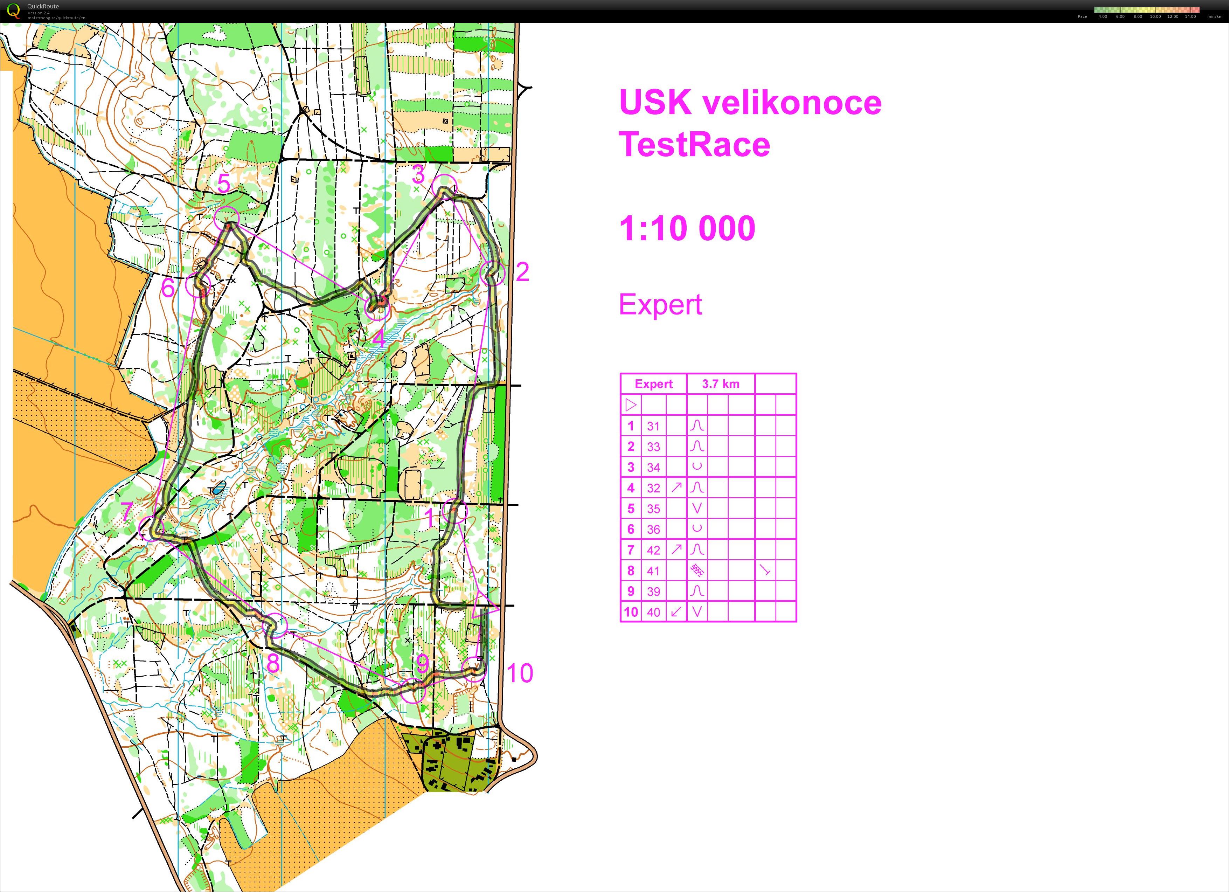Click the pace color gradient legend
This screenshot has width=1229, height=892.
[x=1147, y=9]
